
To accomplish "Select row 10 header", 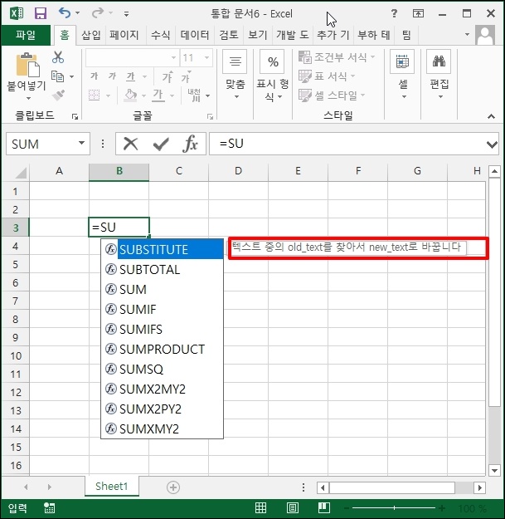I will [16, 355].
